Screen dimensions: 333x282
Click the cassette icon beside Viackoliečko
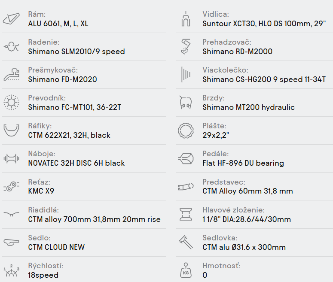pyautogui.click(x=186, y=75)
